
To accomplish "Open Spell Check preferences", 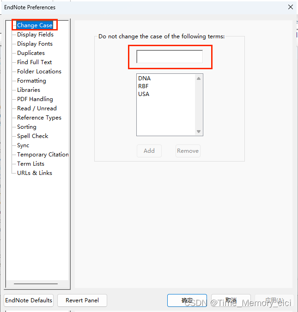I will (33, 136).
